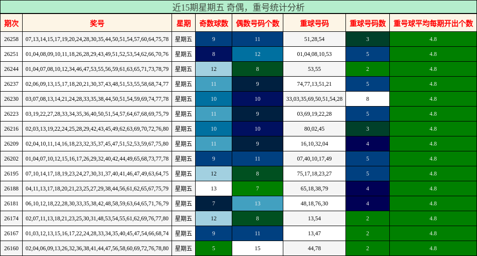The width and height of the screenshot is (477, 256).
Task: Click odd count 5 in row 26160
Action: pos(213,248)
